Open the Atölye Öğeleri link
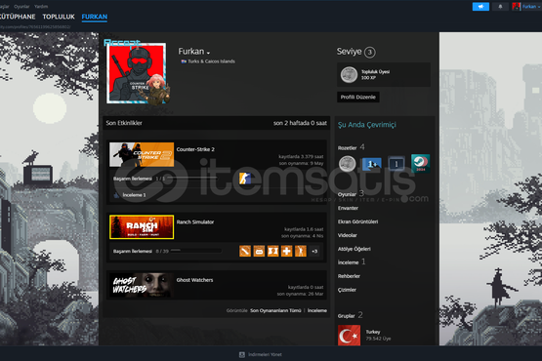 point(354,249)
